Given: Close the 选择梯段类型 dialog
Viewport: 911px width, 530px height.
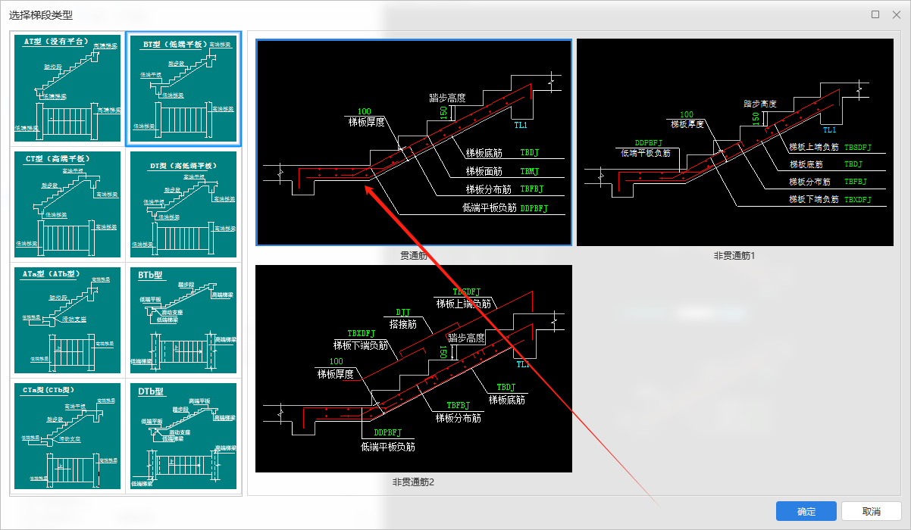Looking at the screenshot, I should click(x=897, y=14).
